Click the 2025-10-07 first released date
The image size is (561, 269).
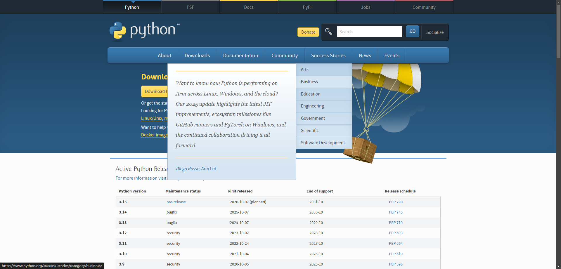pyautogui.click(x=239, y=212)
